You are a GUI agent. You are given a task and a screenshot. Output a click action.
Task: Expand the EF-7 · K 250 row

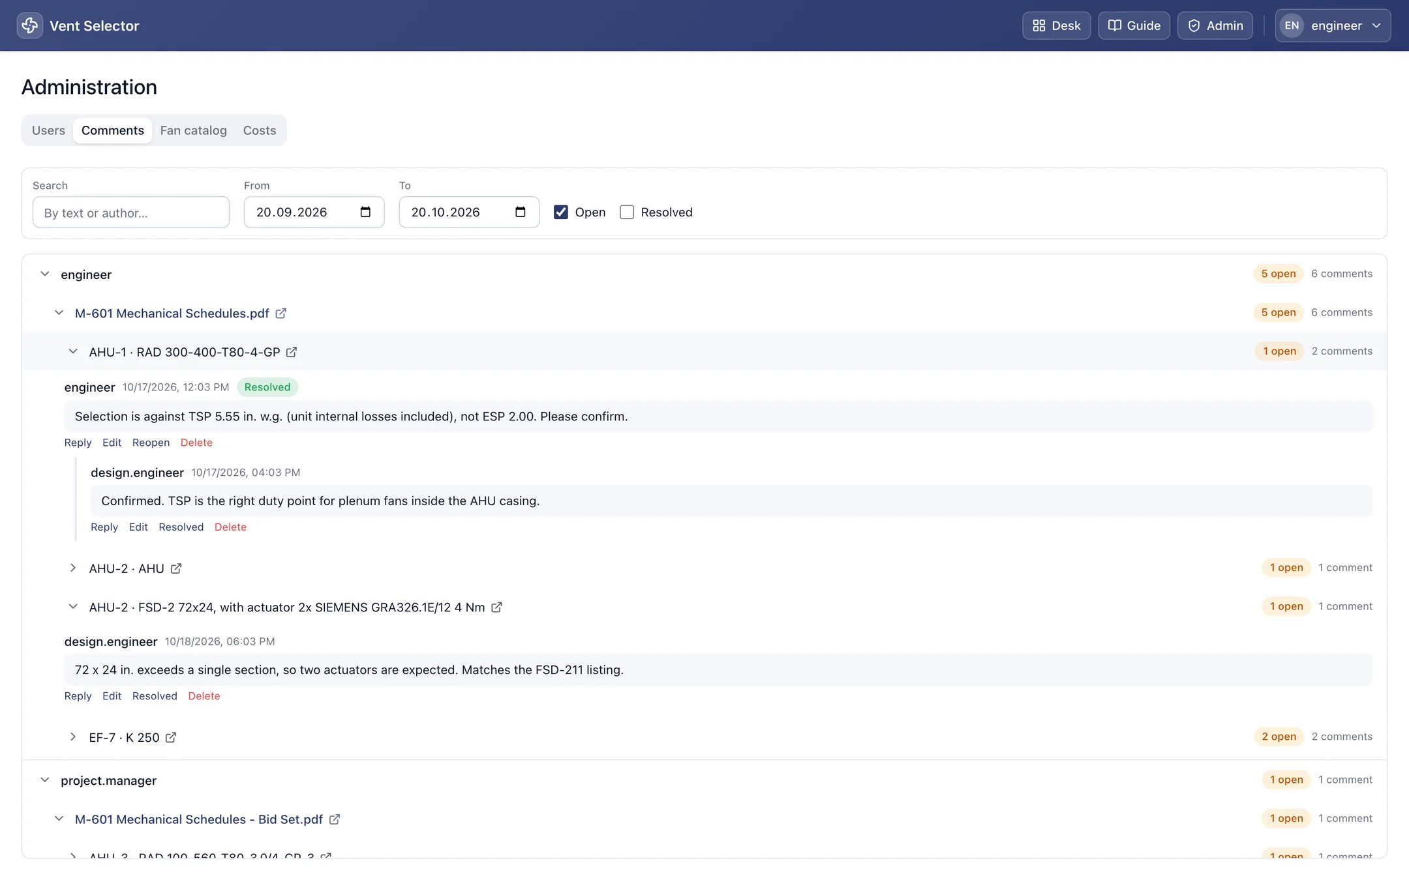click(x=73, y=737)
